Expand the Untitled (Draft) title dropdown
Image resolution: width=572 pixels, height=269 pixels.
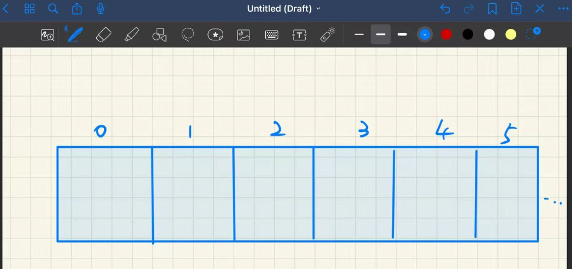click(284, 9)
